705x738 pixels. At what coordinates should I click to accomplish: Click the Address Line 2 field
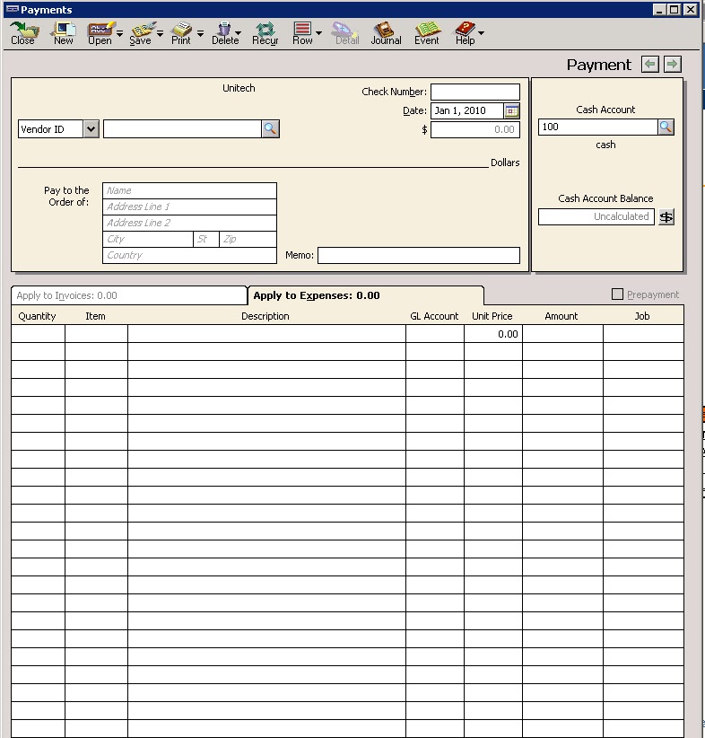pyautogui.click(x=189, y=223)
